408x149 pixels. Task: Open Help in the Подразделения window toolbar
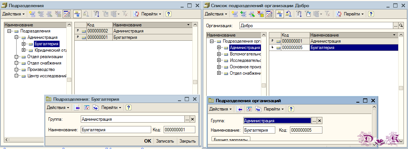[x=168, y=14]
